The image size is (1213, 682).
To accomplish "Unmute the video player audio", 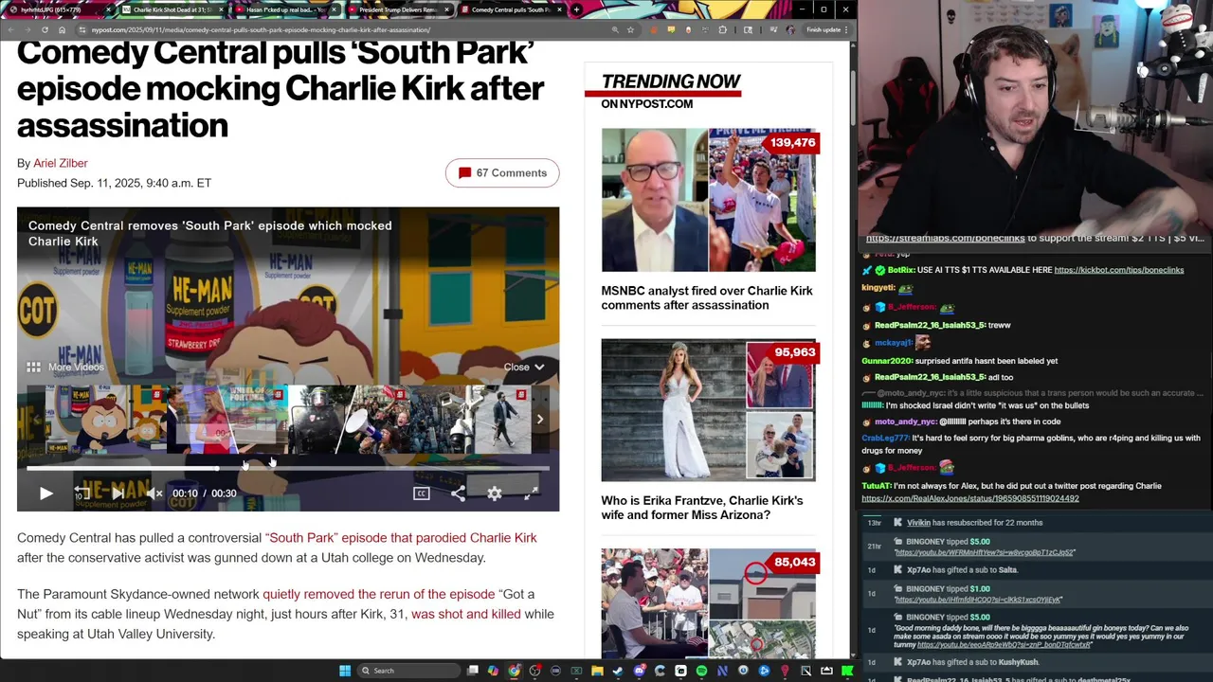I will pos(154,493).
